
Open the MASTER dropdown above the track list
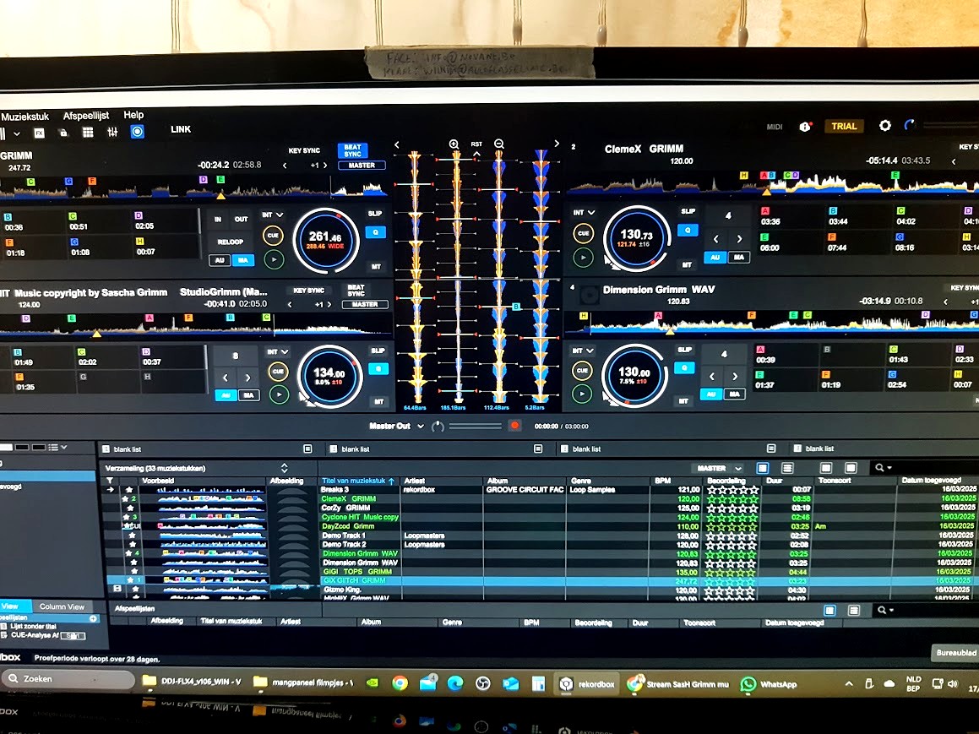click(x=719, y=468)
